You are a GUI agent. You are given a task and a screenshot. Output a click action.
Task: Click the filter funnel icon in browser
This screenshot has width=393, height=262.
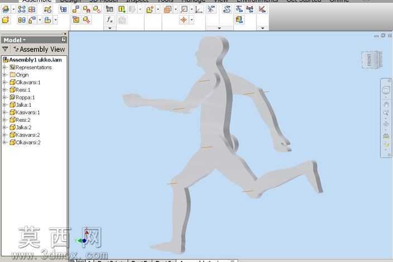[x=5, y=49]
